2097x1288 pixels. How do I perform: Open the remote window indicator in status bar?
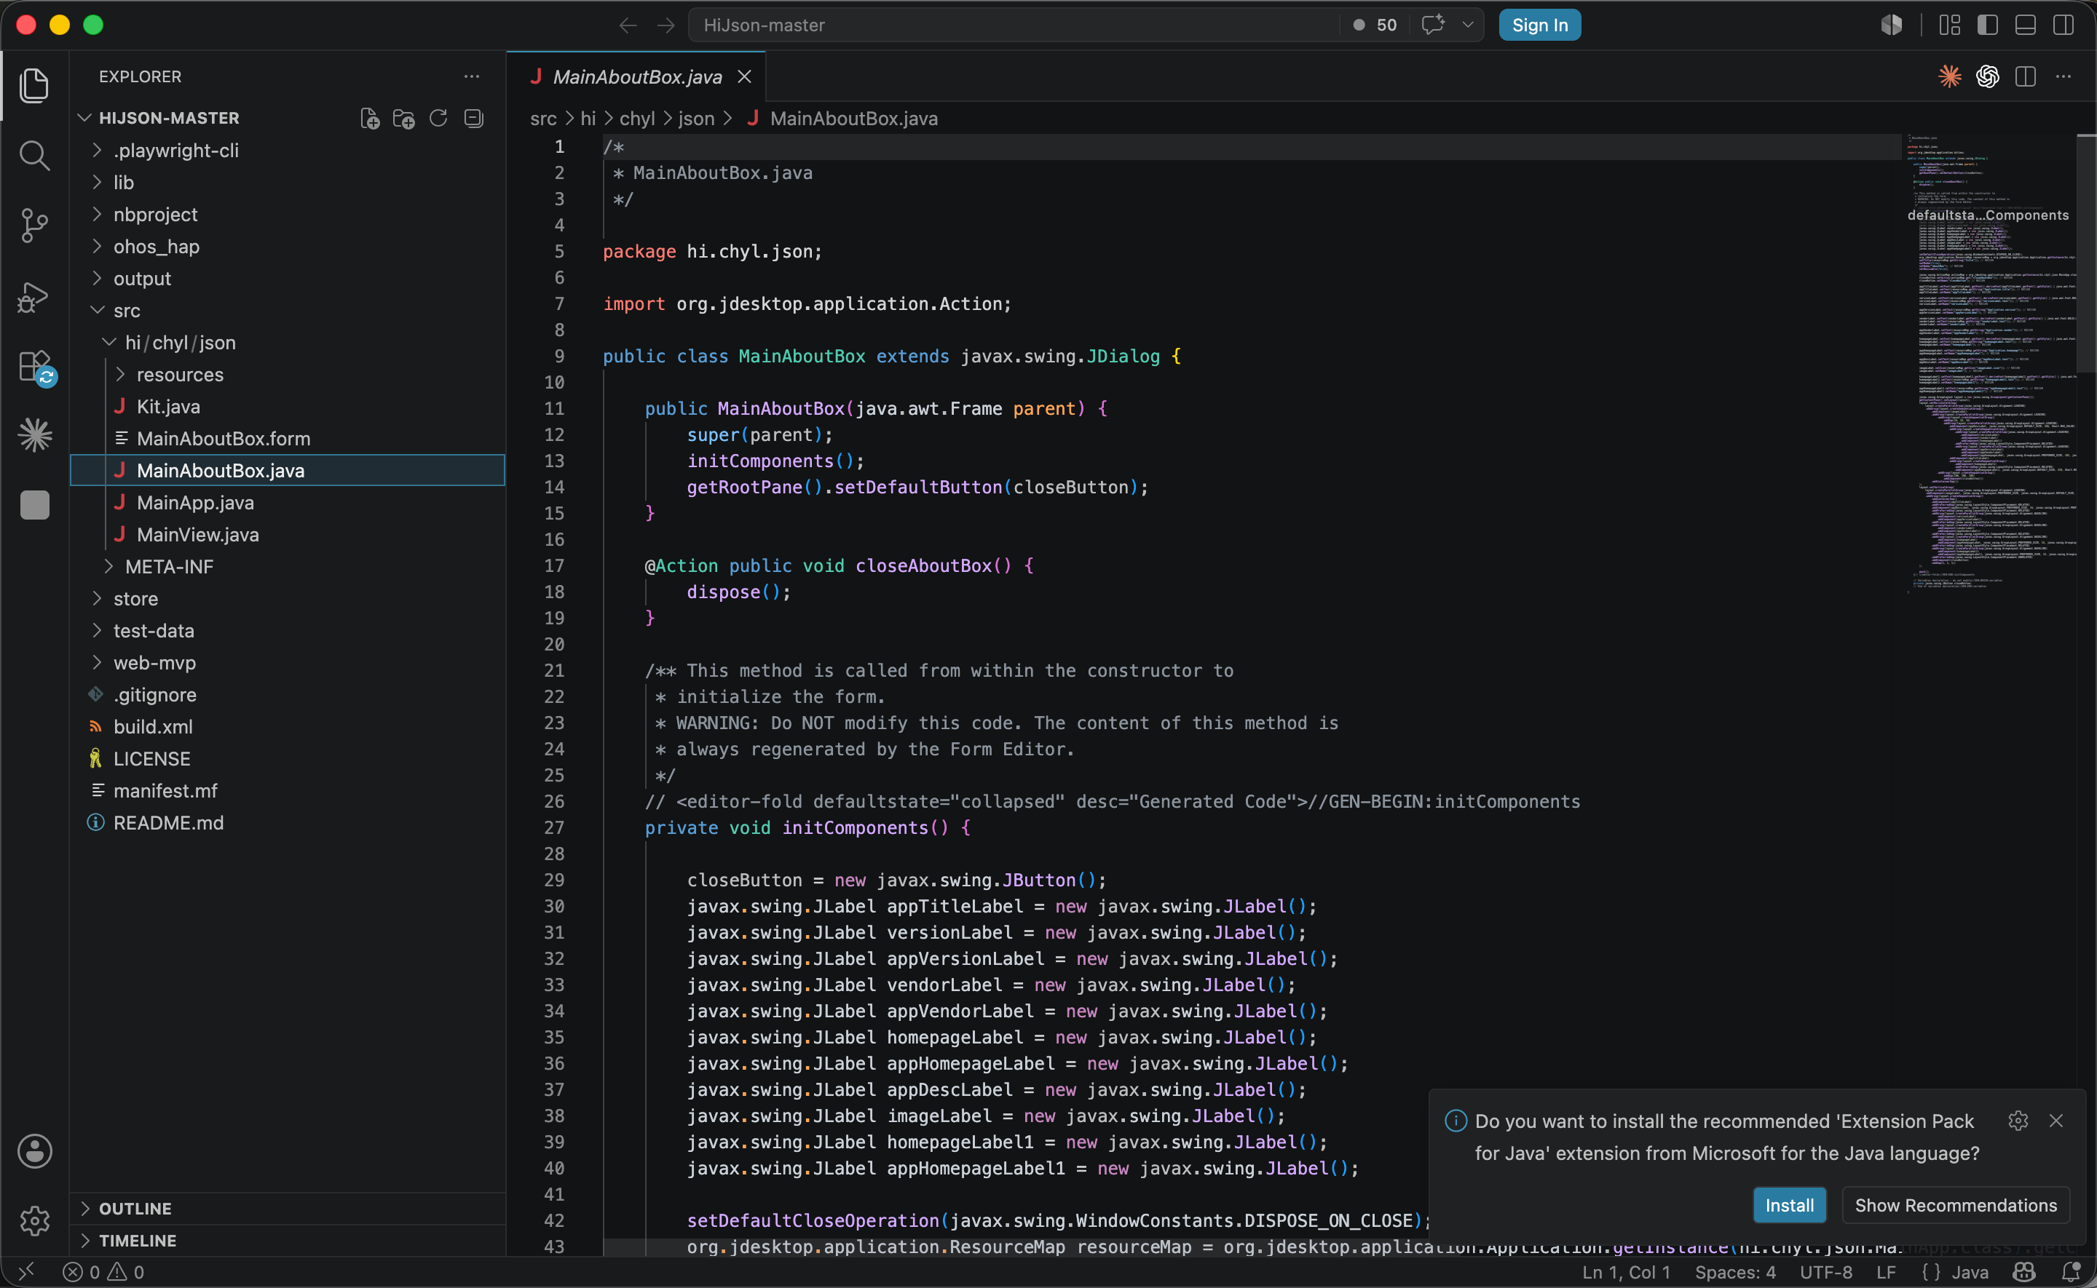[26, 1272]
